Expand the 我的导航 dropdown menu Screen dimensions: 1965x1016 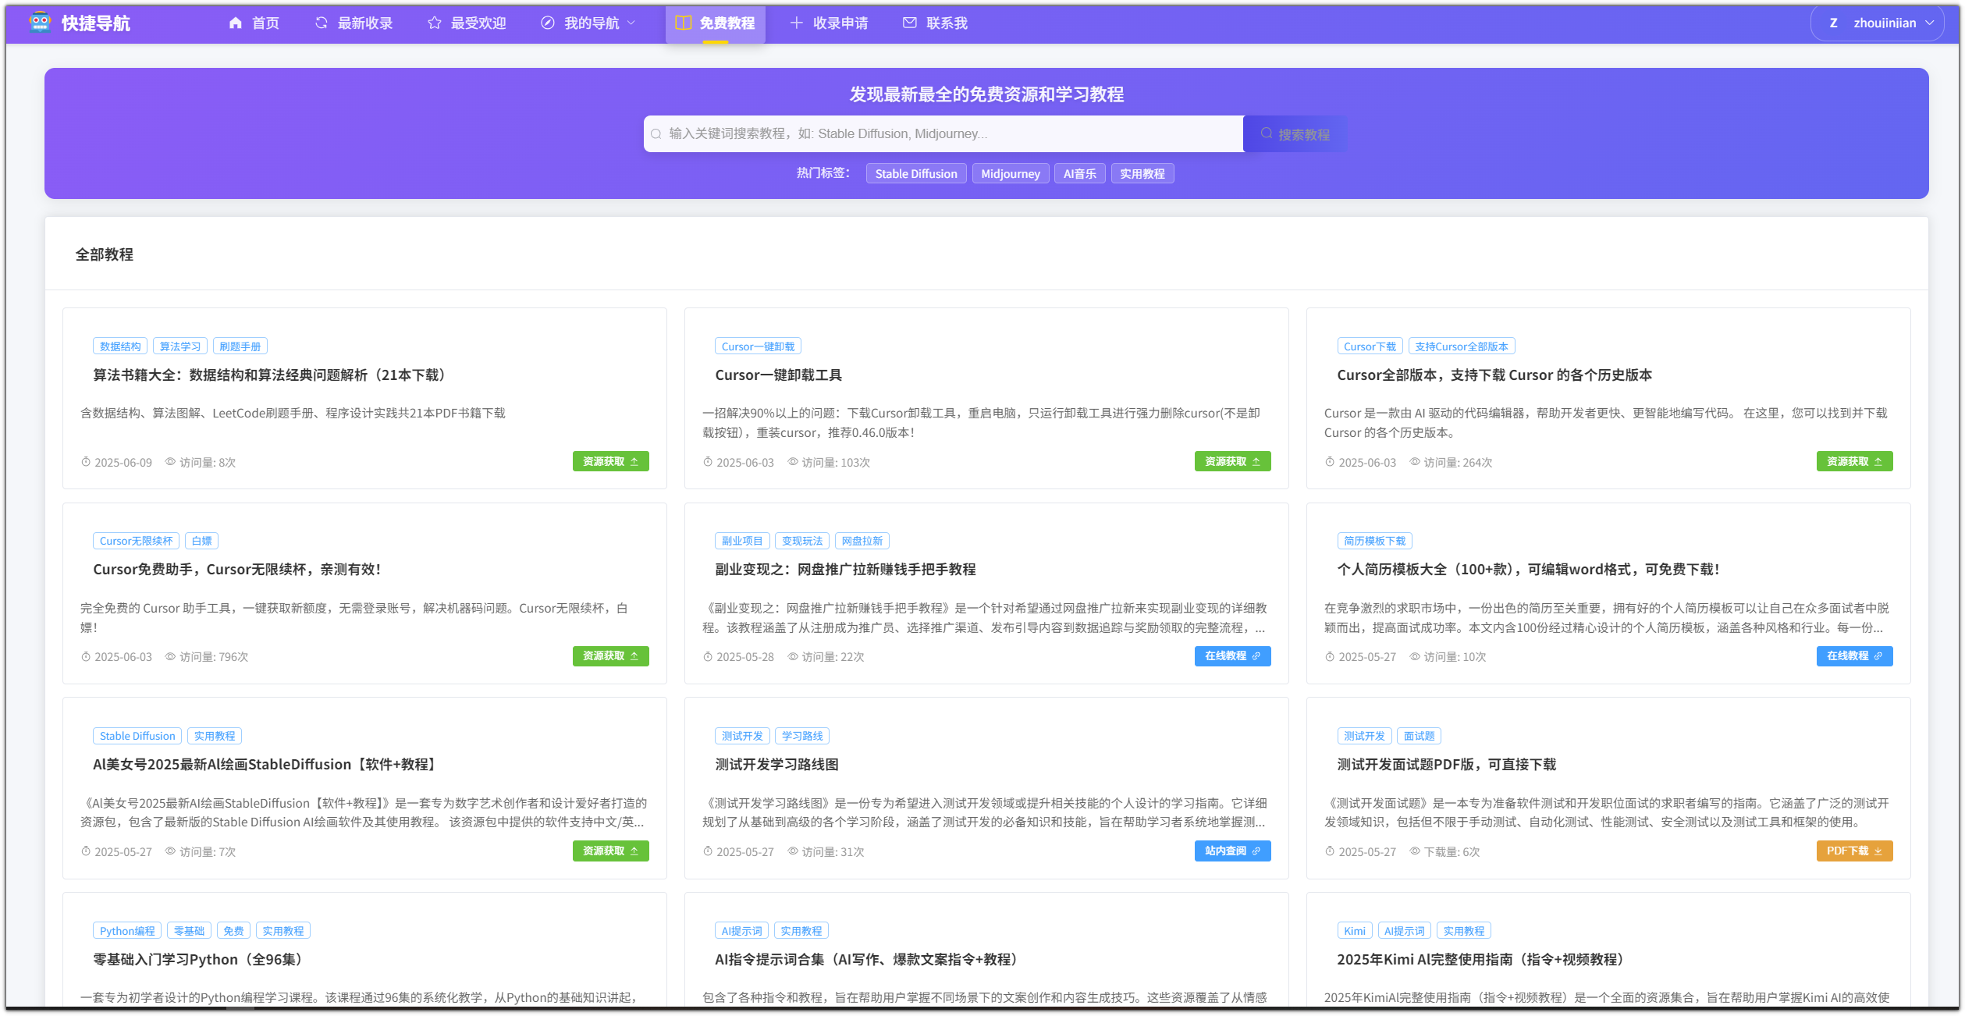click(x=588, y=23)
